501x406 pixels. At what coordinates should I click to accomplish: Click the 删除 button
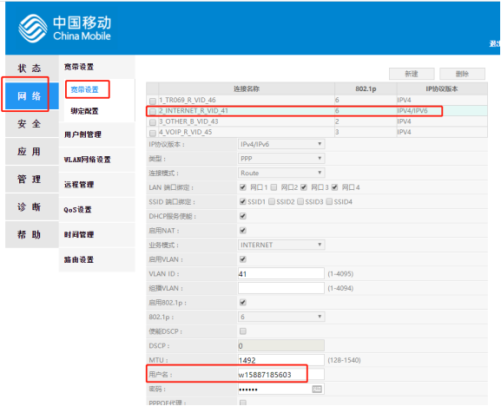click(x=462, y=74)
